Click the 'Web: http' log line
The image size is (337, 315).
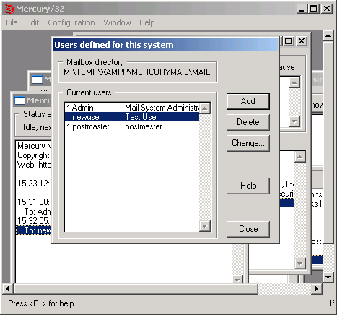35,165
